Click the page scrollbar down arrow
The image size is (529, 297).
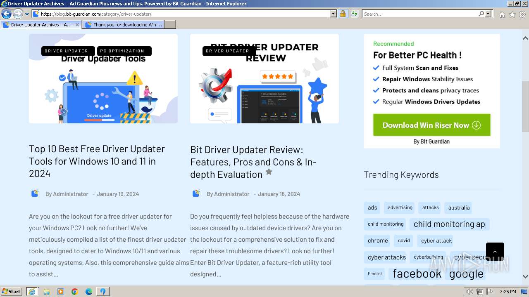[525, 277]
